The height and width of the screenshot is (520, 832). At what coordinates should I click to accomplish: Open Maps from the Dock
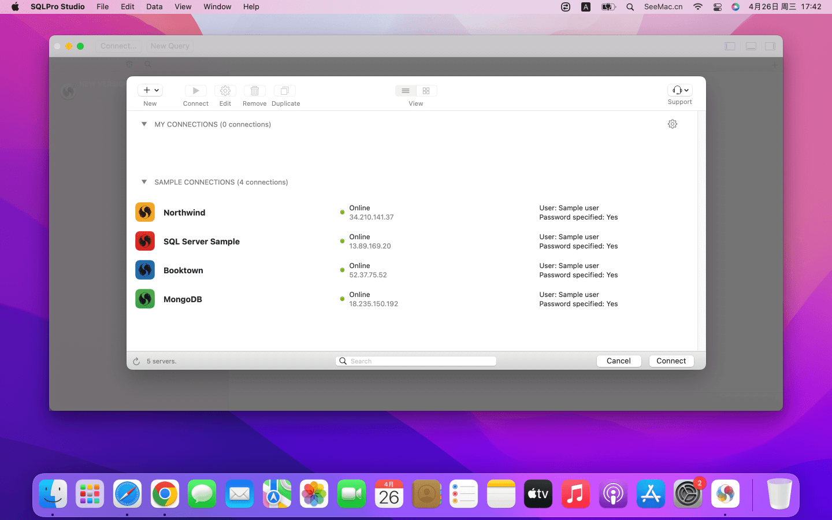tap(277, 494)
